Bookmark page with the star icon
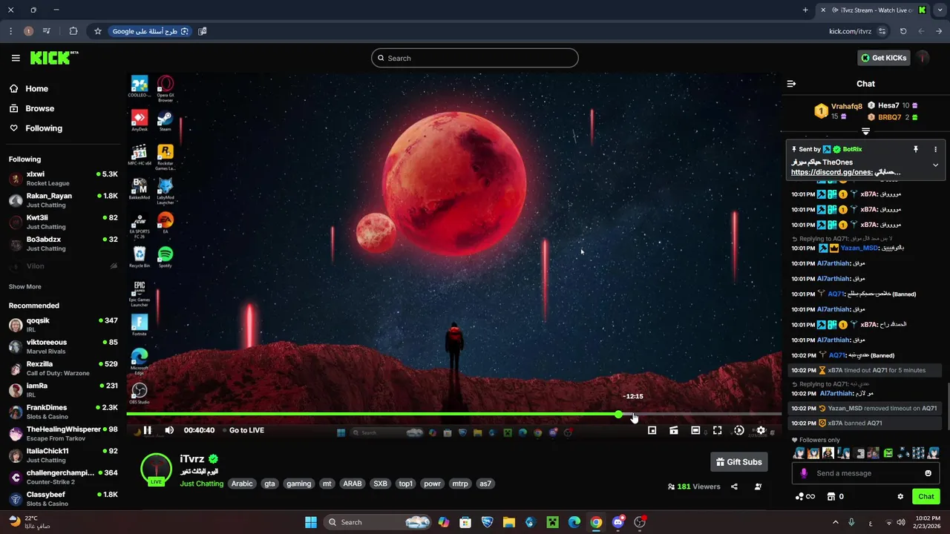 coord(97,31)
